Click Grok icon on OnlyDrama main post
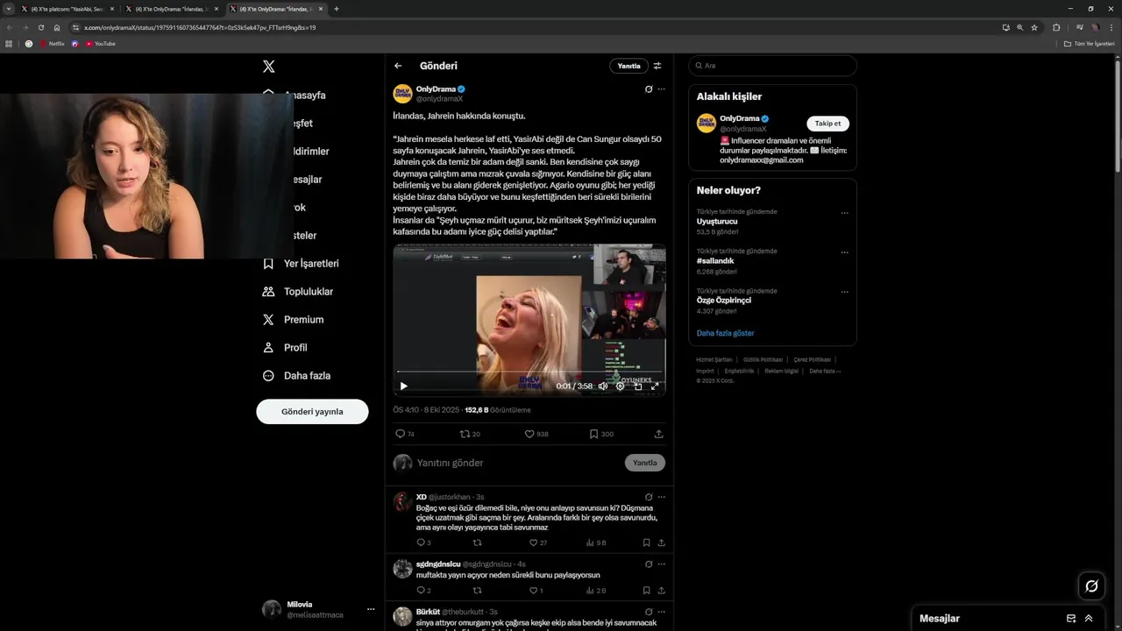This screenshot has height=631, width=1122. click(649, 89)
